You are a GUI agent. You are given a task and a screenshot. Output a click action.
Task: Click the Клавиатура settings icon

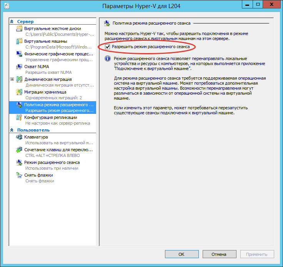19,137
